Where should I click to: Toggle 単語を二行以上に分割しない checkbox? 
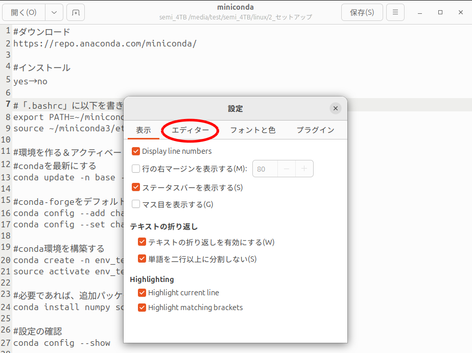click(142, 258)
